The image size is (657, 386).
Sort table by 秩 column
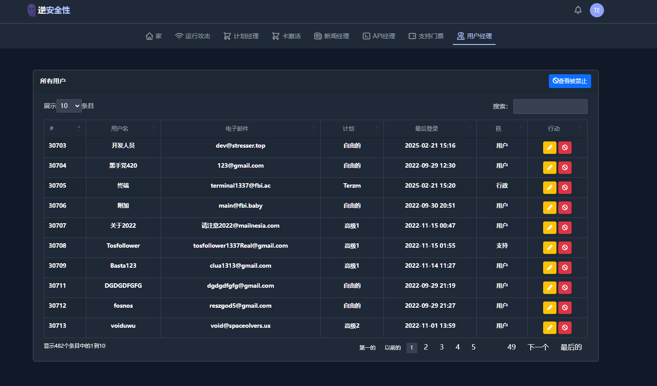502,129
